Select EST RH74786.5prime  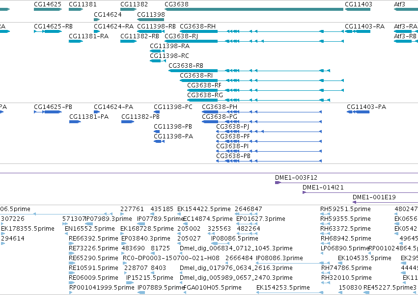point(346,268)
